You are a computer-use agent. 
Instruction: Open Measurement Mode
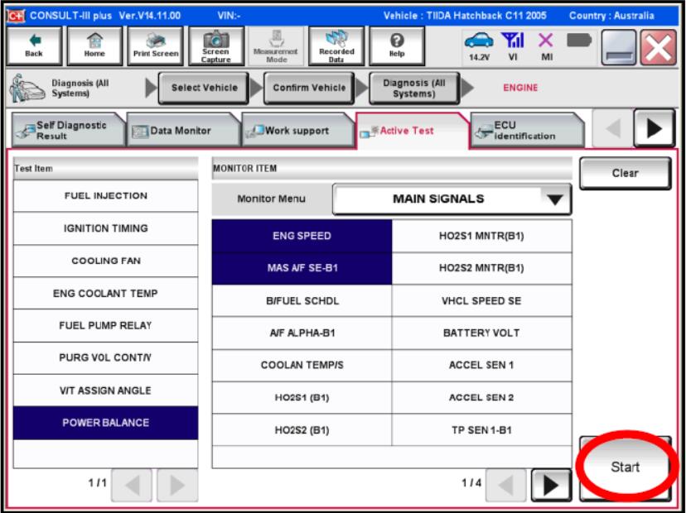point(276,46)
